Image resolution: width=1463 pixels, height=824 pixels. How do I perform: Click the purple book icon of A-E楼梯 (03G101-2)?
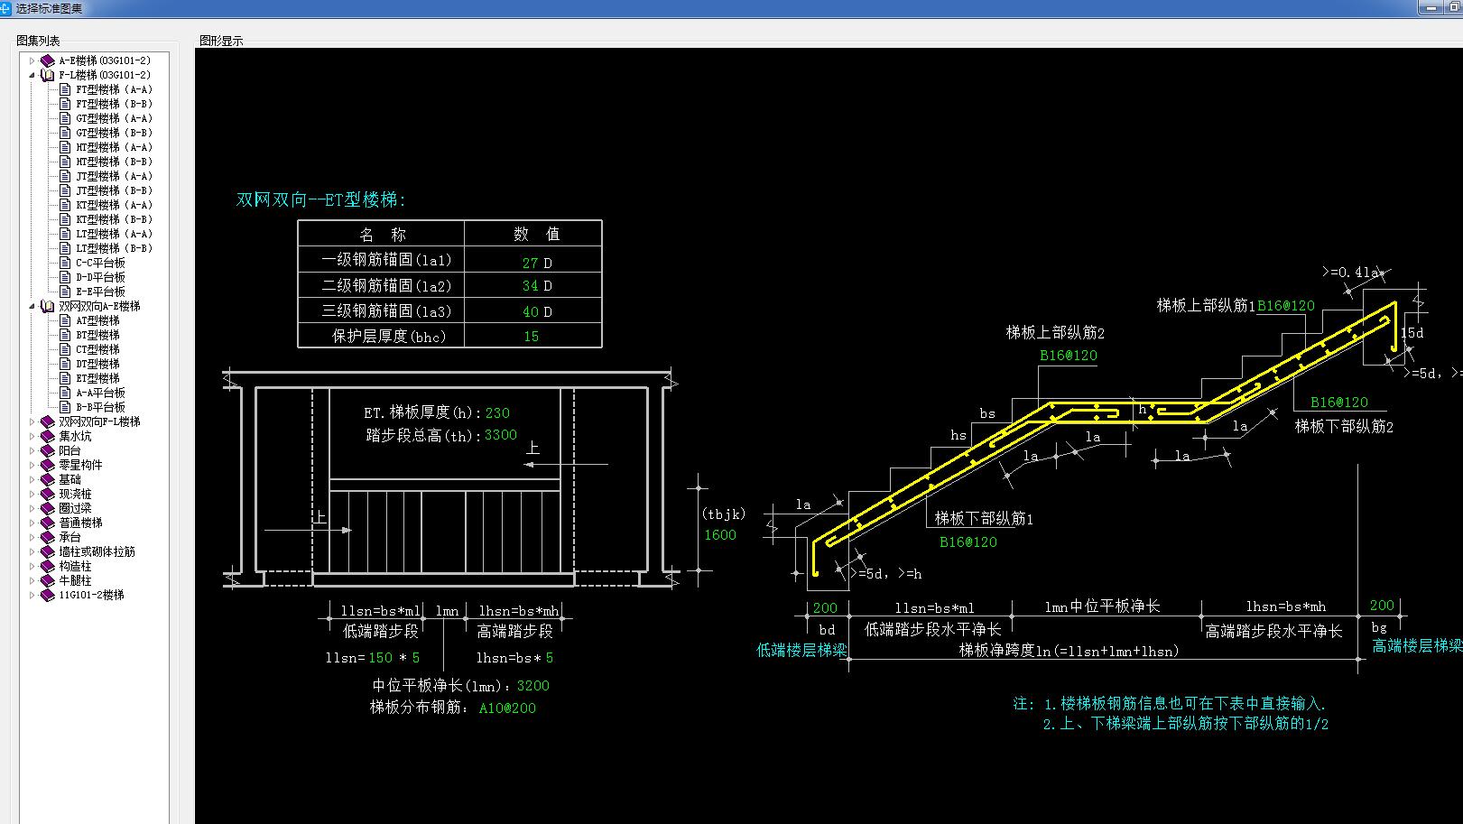point(48,60)
